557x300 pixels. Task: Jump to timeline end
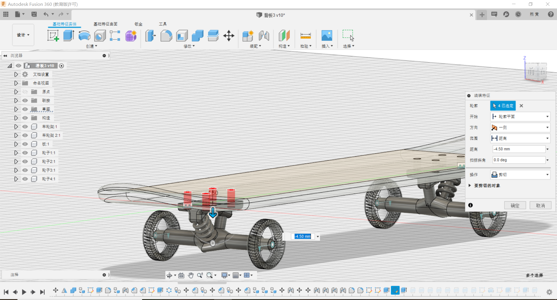click(42, 292)
